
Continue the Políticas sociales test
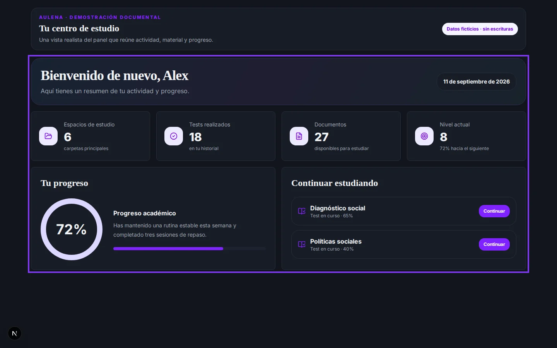494,244
